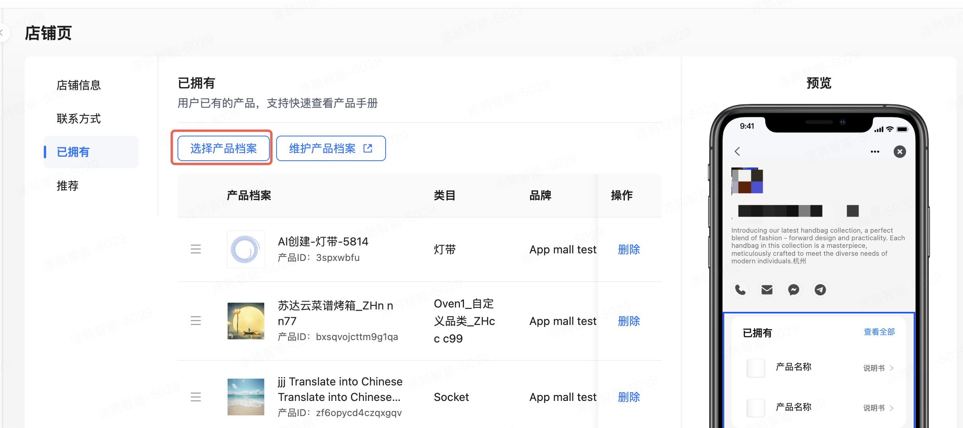The image size is (963, 428).
Task: Click the second 产品名称 placeholder image in preview
Action: pyautogui.click(x=756, y=408)
